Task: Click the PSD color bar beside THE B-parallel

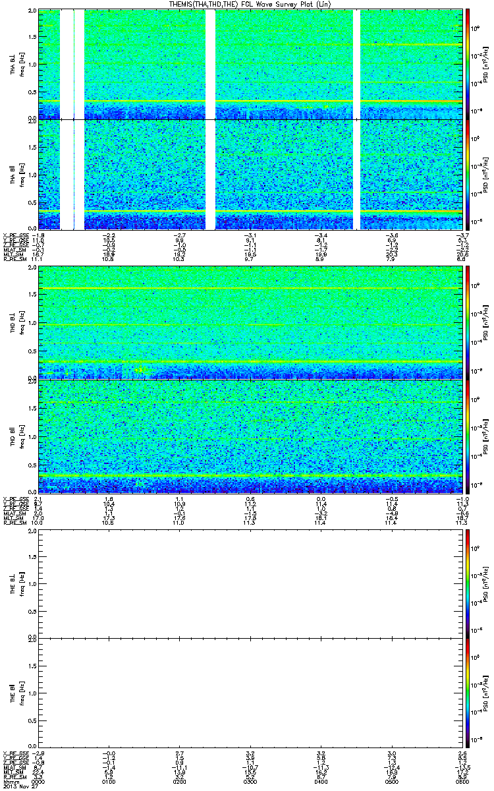Action: (468, 693)
